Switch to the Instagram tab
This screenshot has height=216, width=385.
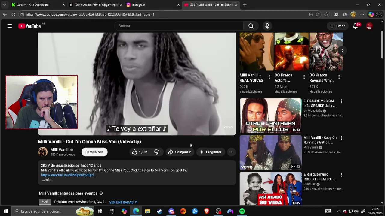(x=152, y=5)
